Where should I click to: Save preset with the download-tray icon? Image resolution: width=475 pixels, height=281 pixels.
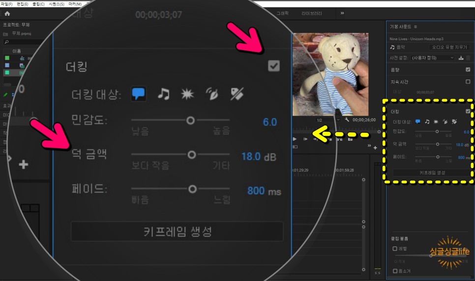click(x=461, y=58)
